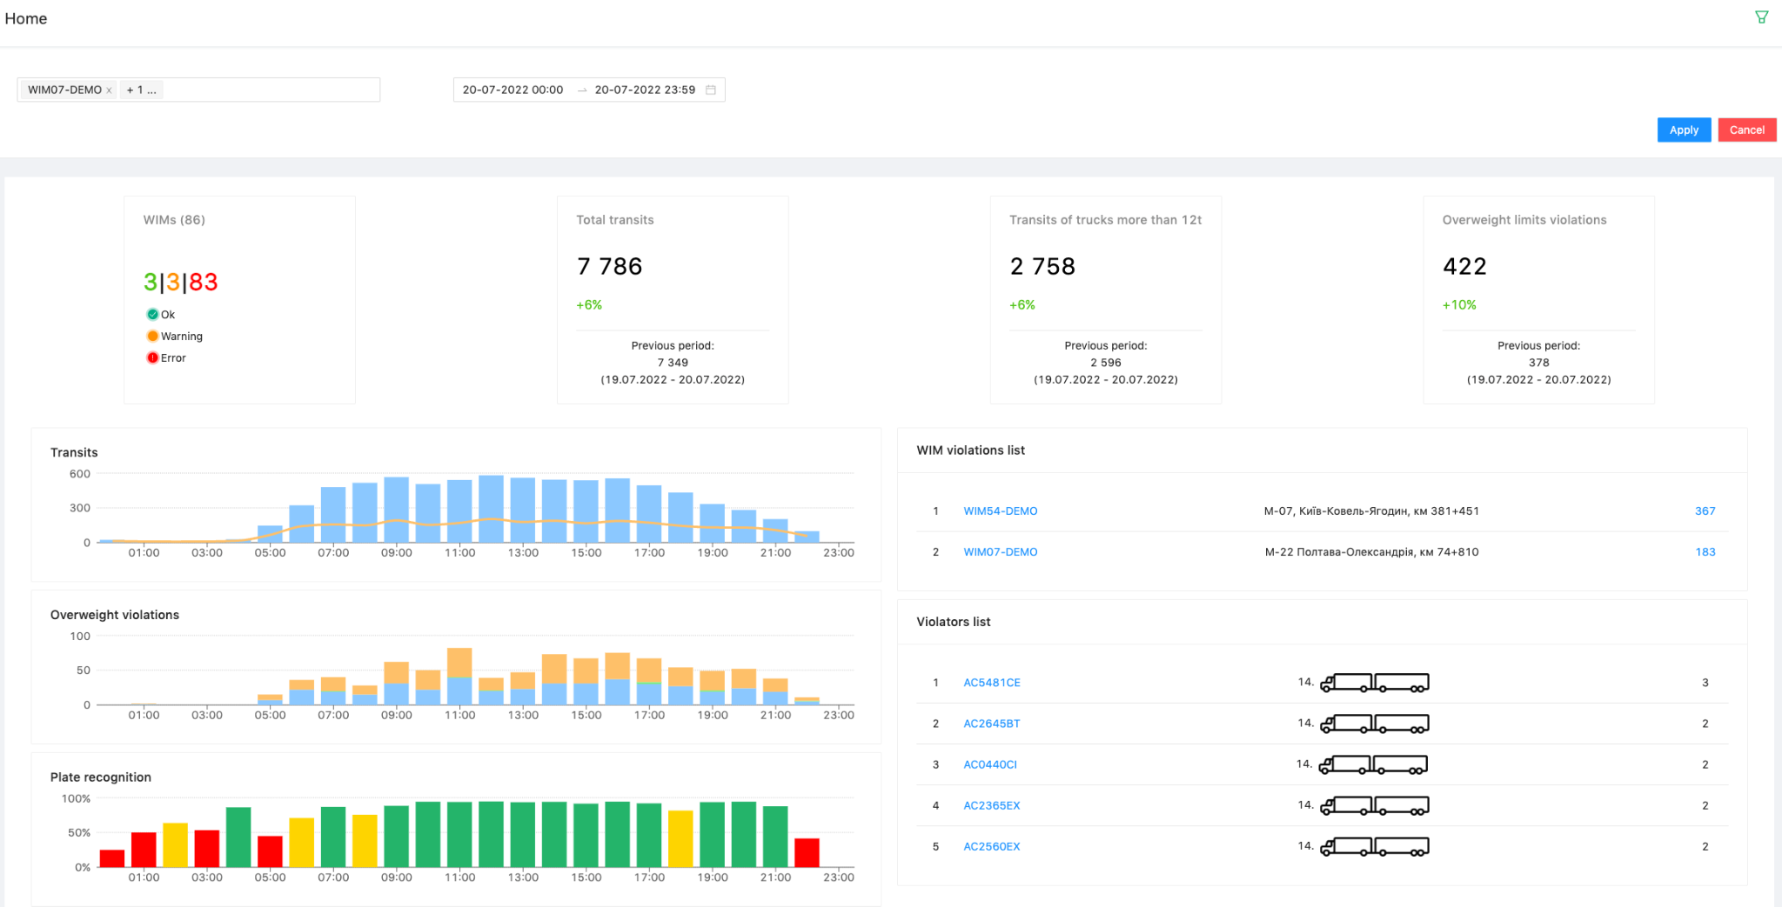Expand the '+ 1 ...' additional WIMs tag
The height and width of the screenshot is (907, 1782).
(141, 90)
